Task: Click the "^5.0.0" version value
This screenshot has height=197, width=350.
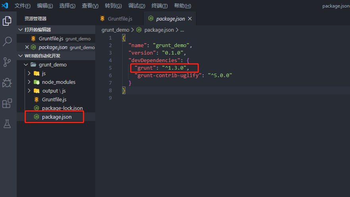Action: pos(220,75)
